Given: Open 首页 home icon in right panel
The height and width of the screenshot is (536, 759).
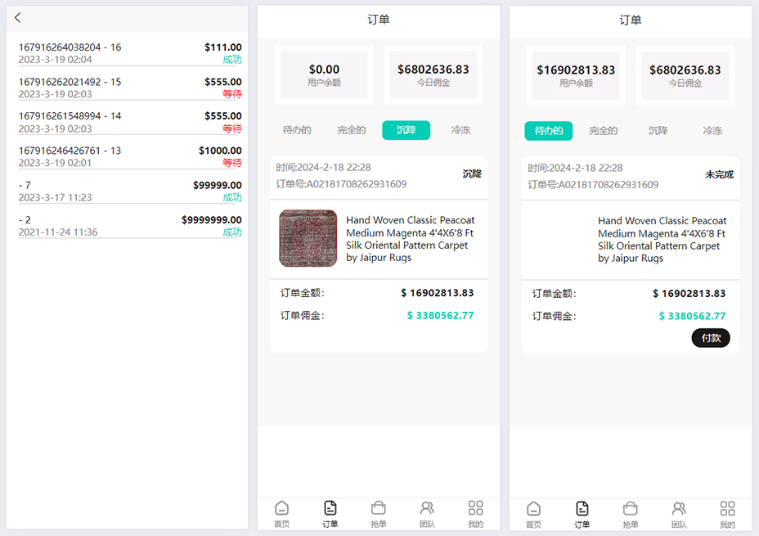Looking at the screenshot, I should pyautogui.click(x=533, y=515).
